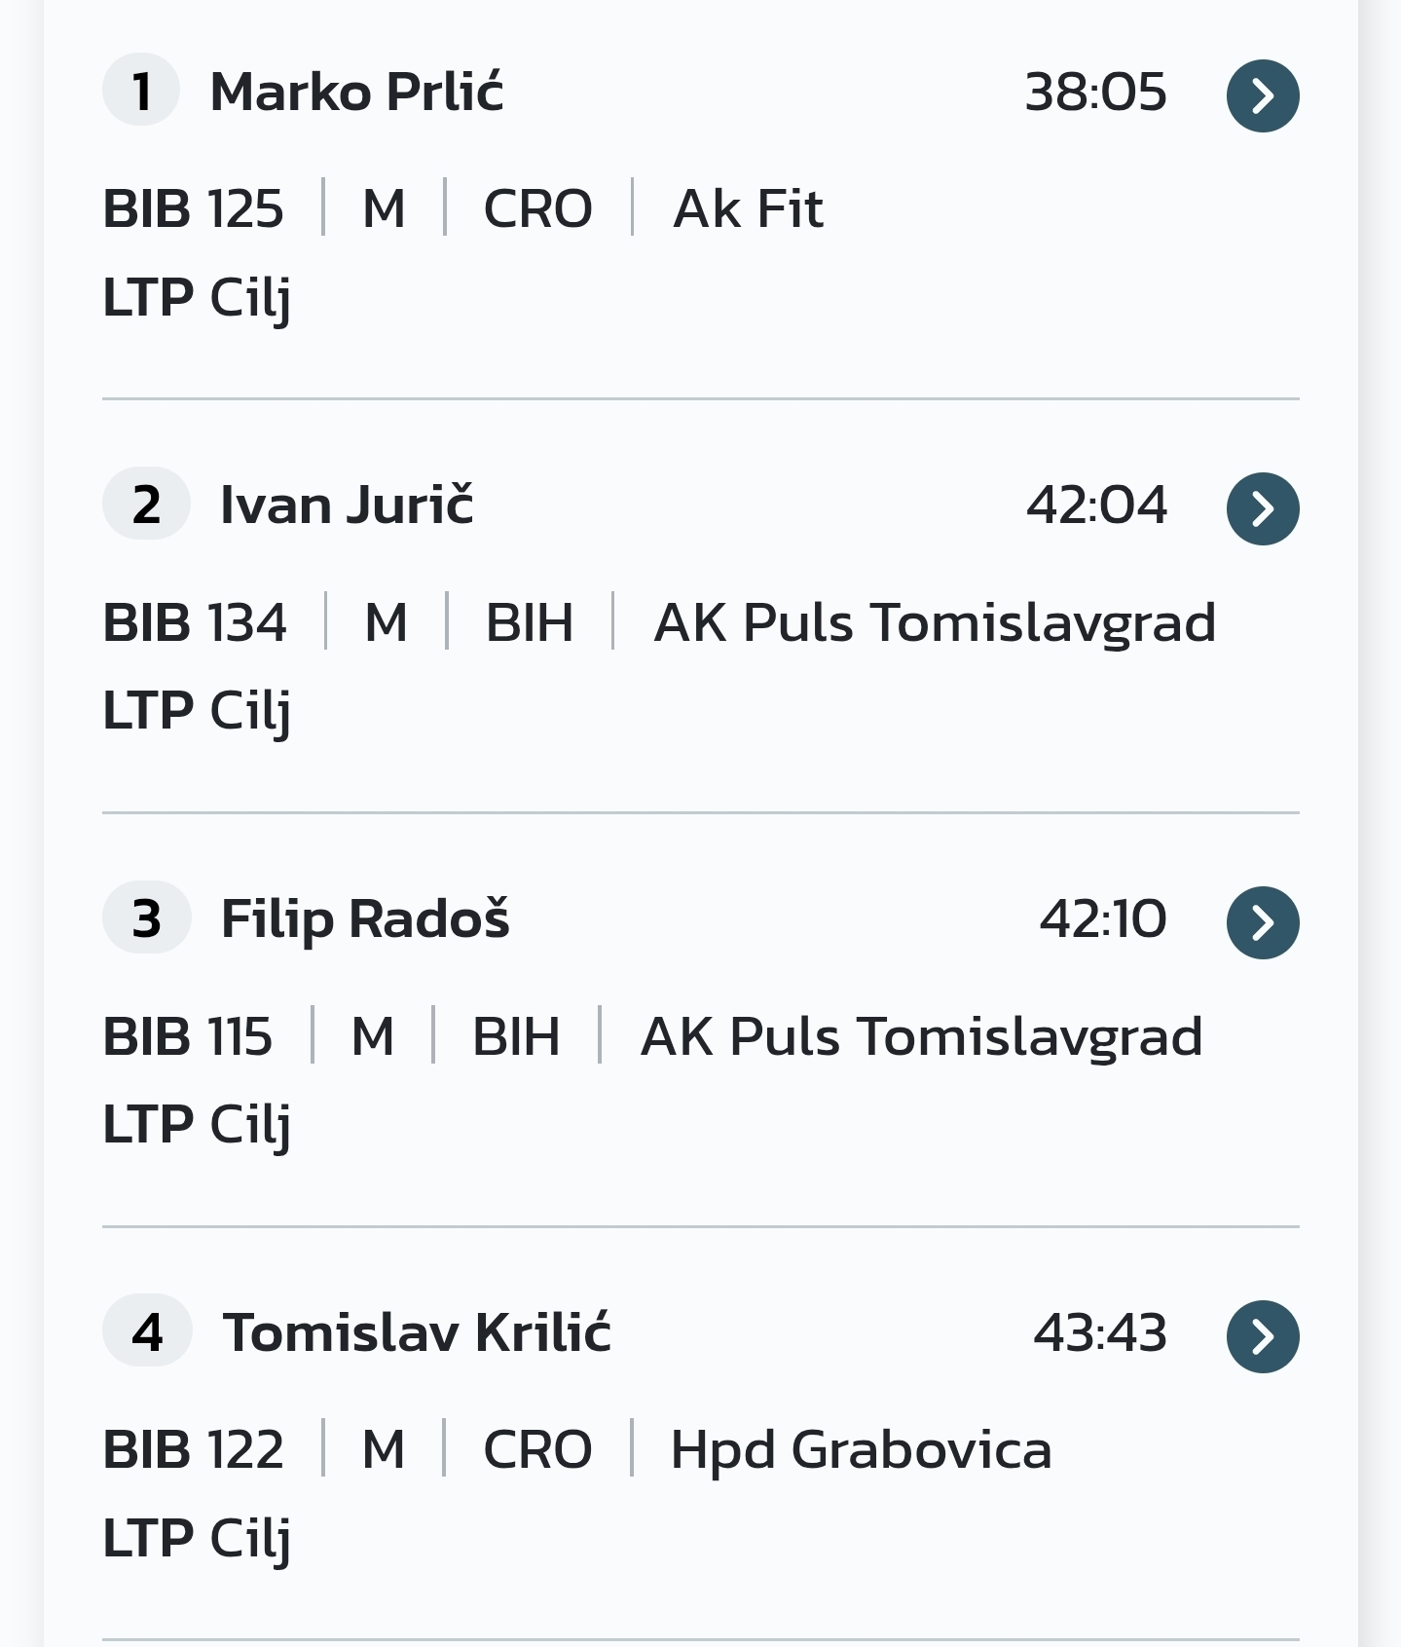Click rank 4 badge
The height and width of the screenshot is (1647, 1401).
[x=147, y=1331]
